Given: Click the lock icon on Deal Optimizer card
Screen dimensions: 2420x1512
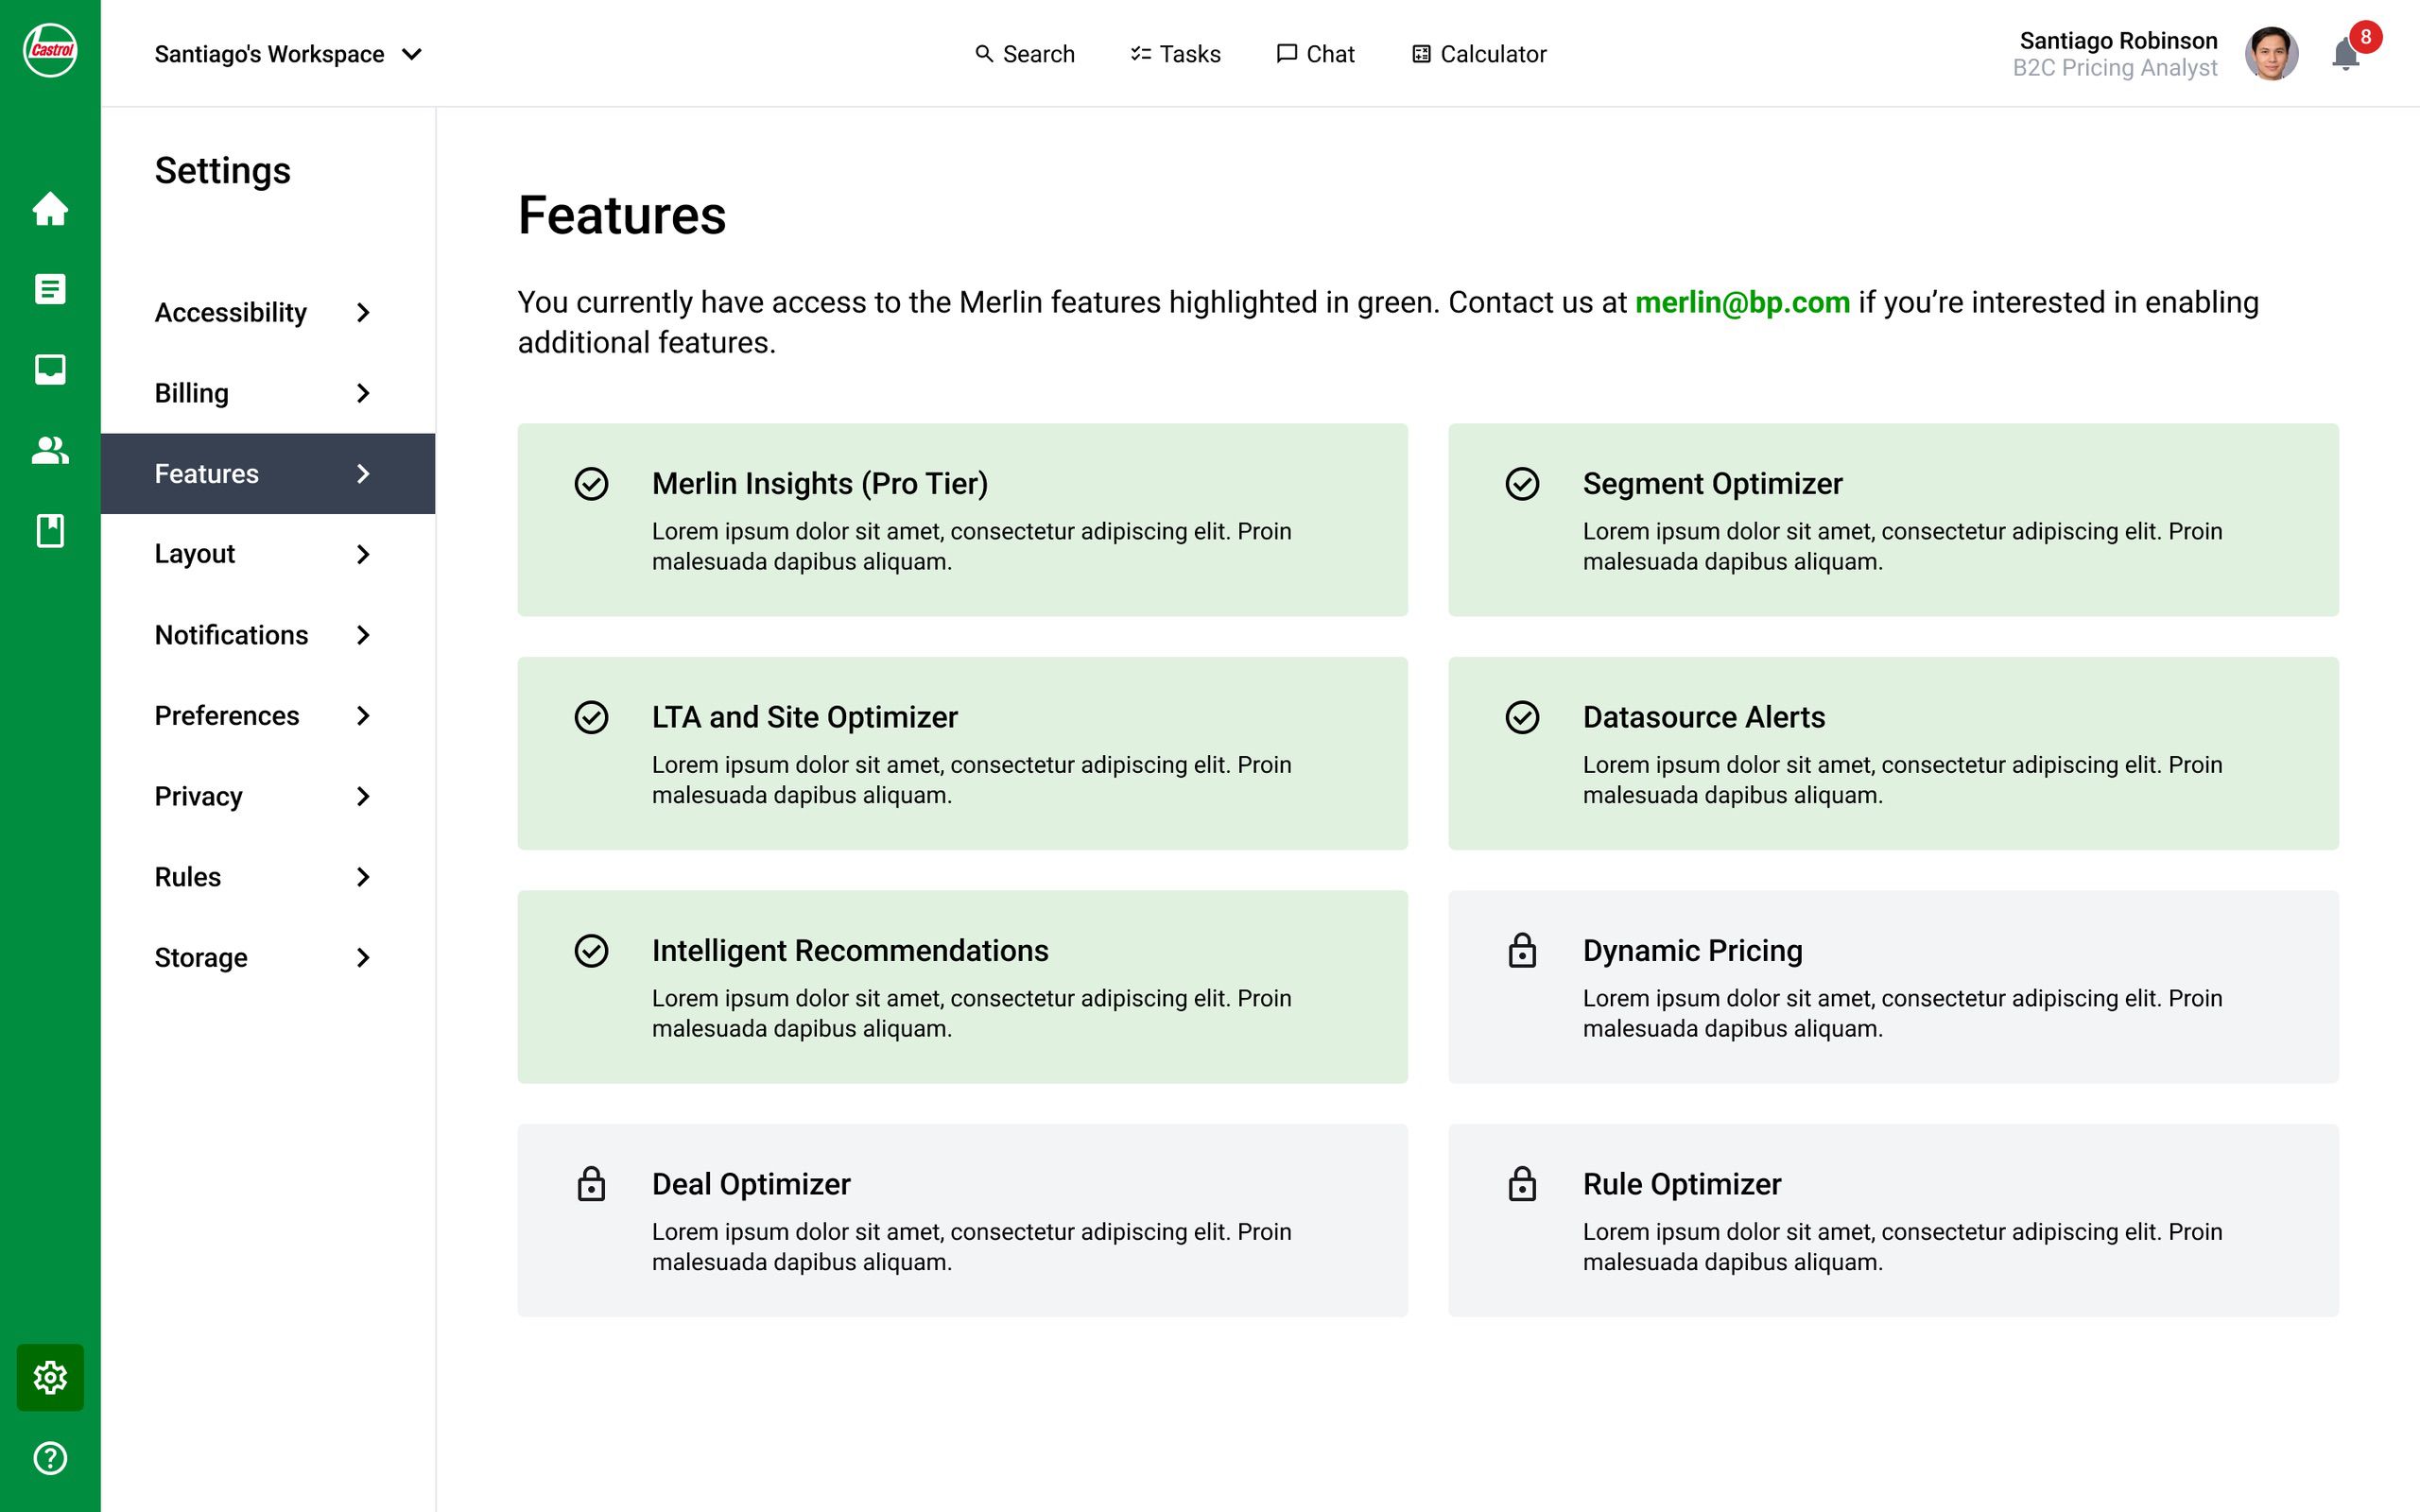Looking at the screenshot, I should coord(591,1184).
